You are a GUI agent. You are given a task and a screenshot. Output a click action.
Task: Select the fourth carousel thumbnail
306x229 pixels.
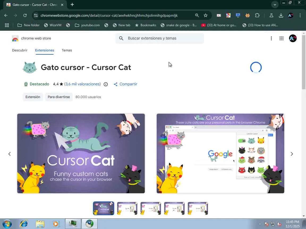[174, 208]
